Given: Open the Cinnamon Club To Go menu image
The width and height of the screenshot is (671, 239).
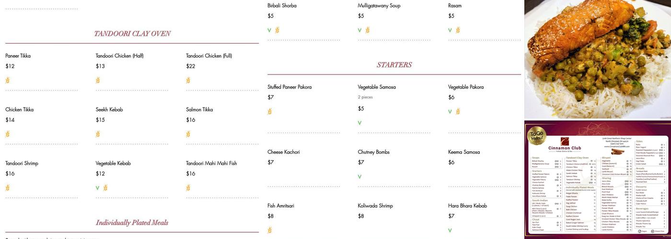Looking at the screenshot, I should point(597,179).
